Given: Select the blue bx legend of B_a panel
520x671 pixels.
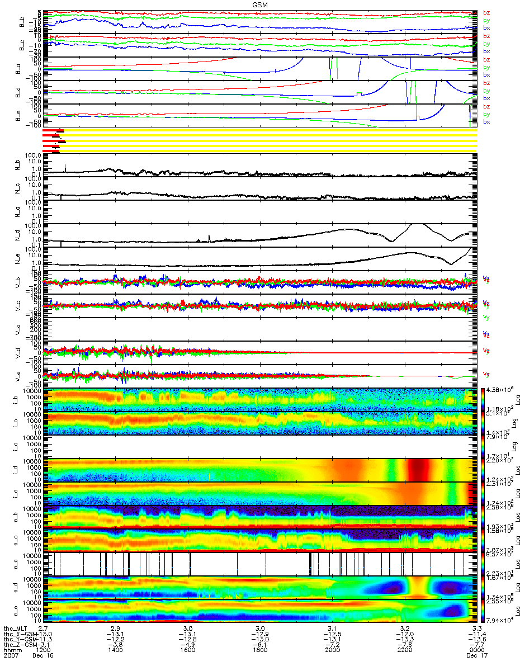Looking at the screenshot, I should click(x=486, y=75).
